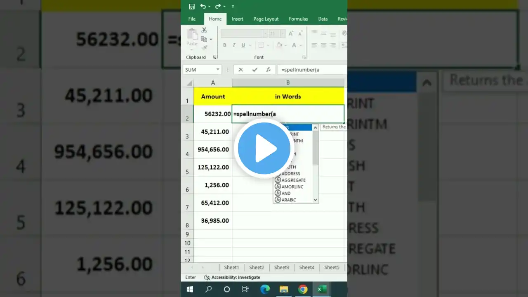Click cell containing 36,985.00
The width and height of the screenshot is (528, 297).
click(213, 221)
